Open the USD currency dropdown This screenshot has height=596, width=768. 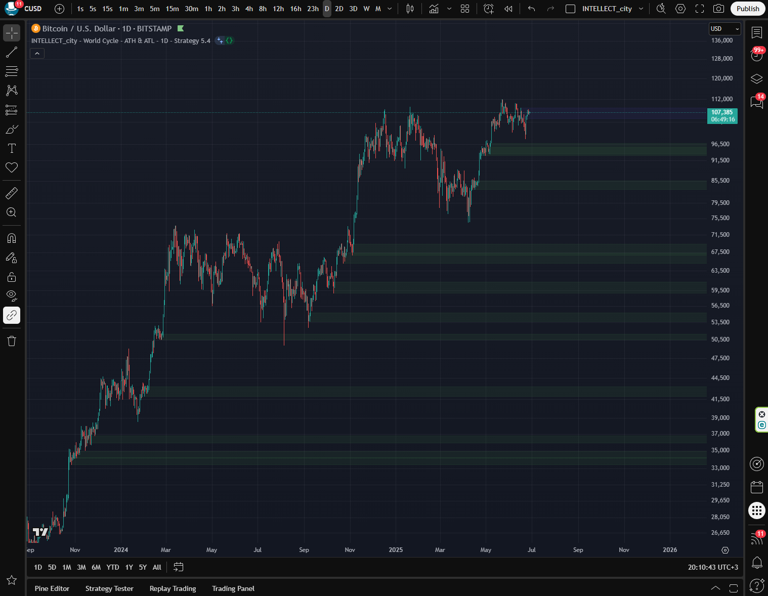(724, 29)
